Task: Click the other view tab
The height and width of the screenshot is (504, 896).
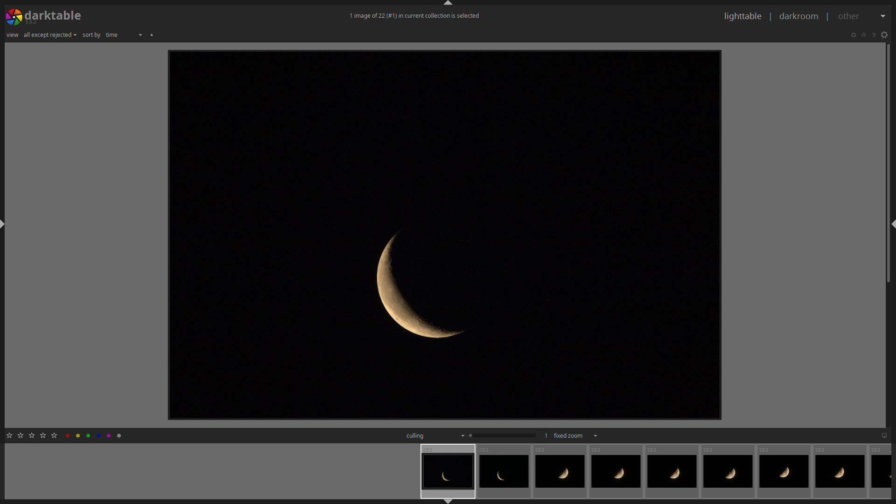Action: click(x=848, y=15)
